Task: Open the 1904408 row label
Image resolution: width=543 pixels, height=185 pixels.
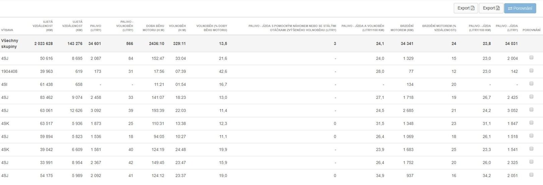Action: pos(9,71)
